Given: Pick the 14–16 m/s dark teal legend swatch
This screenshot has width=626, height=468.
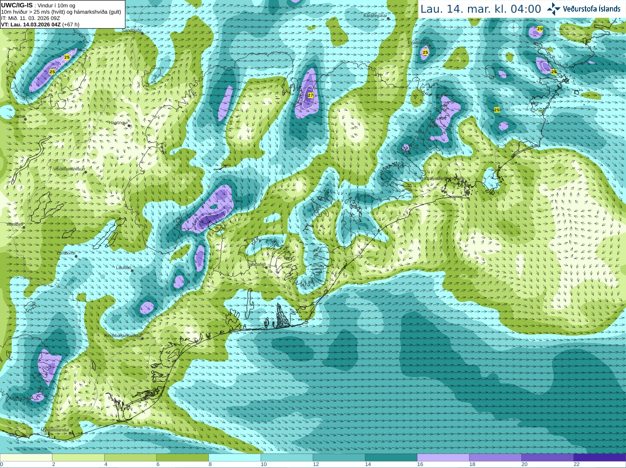Looking at the screenshot, I should [x=391, y=458].
